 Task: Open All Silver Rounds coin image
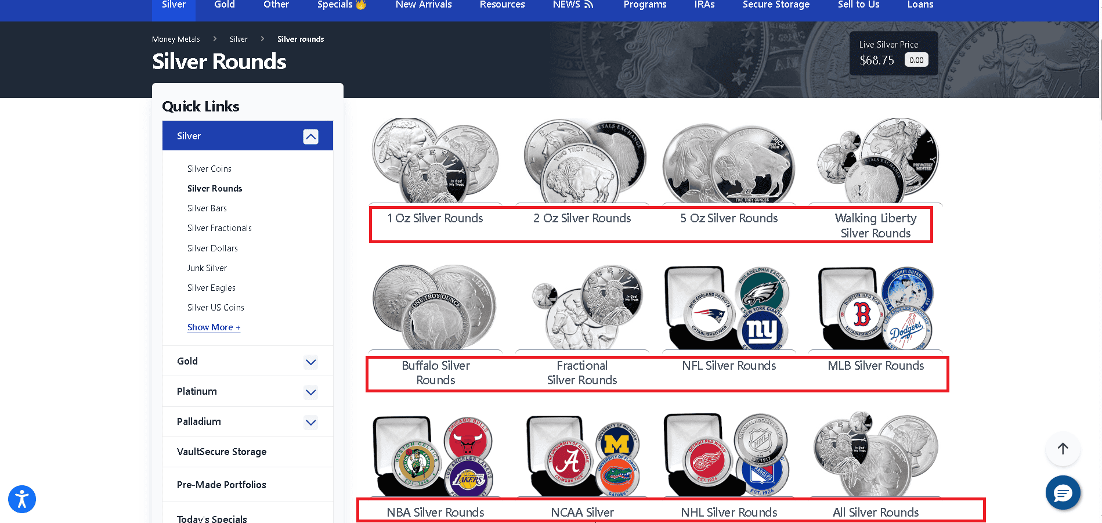pyautogui.click(x=876, y=454)
